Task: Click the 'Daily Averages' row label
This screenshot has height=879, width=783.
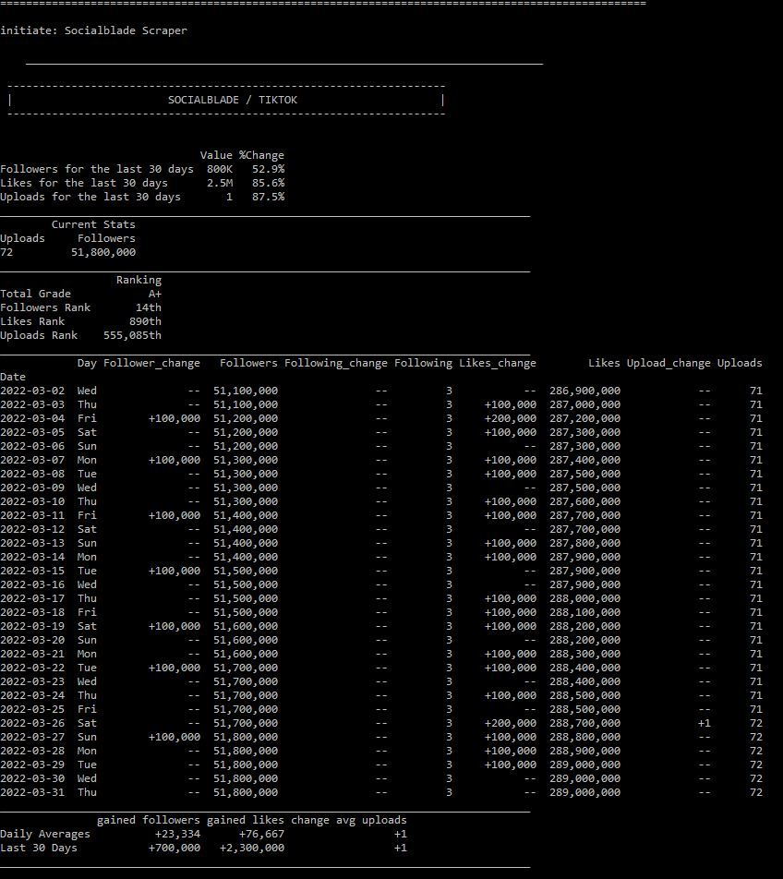Action: [x=45, y=834]
